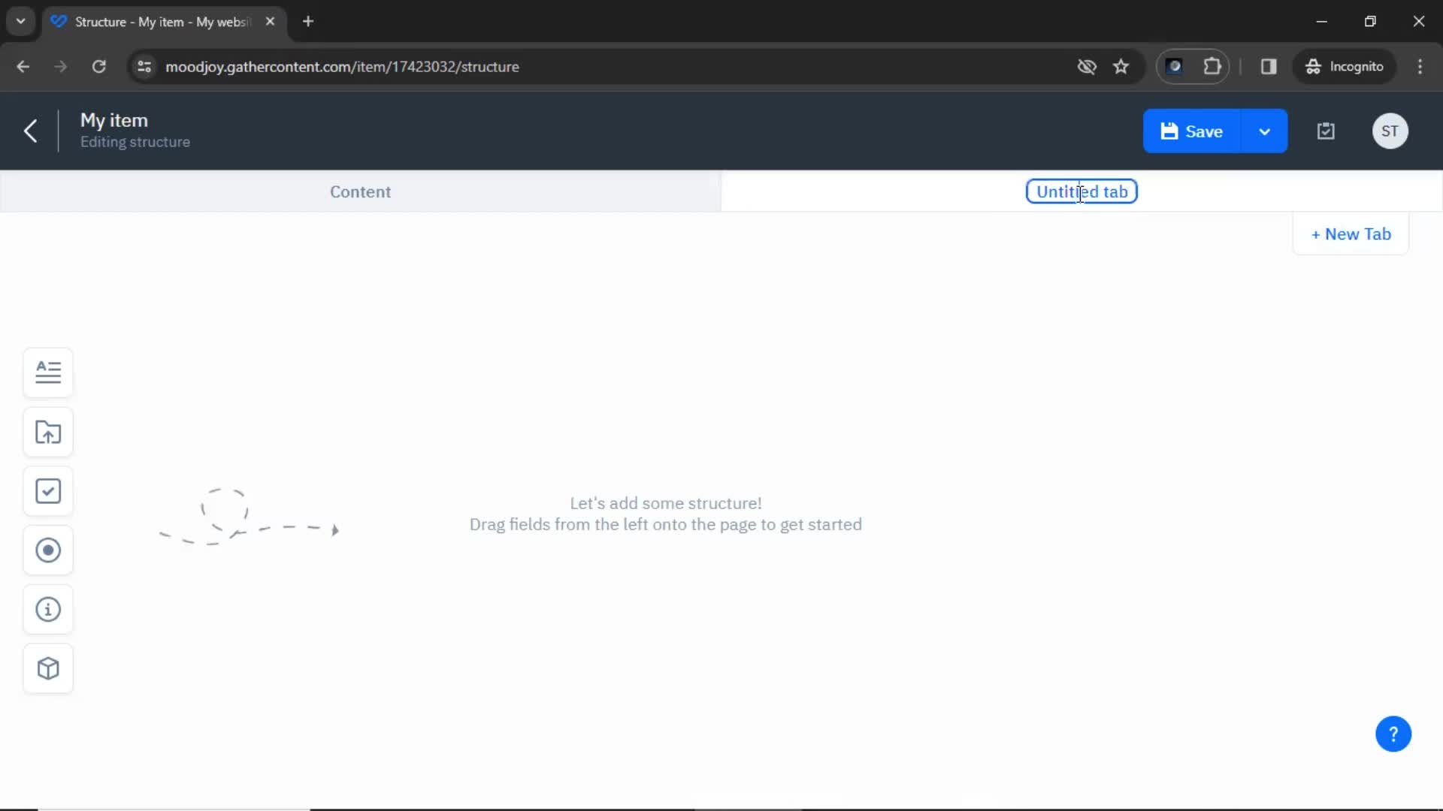This screenshot has height=811, width=1443.
Task: Select the Structure - My item browser tab
Action: tap(162, 22)
